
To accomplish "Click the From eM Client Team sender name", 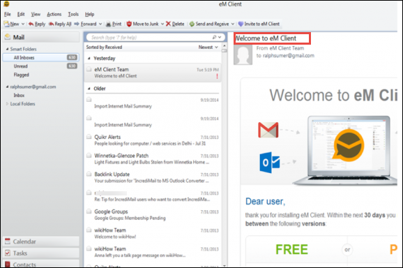I will point(287,48).
